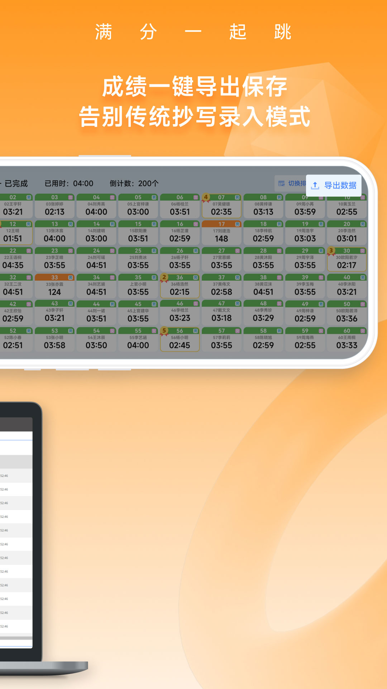This screenshot has width=387, height=689.
Task: Click the table icon beside 切换排
Action: (282, 183)
